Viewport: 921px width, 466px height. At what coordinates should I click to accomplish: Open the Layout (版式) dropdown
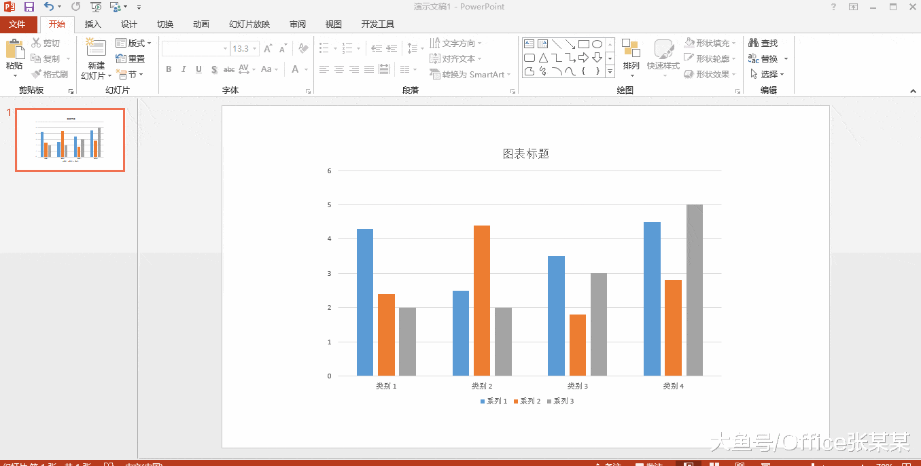[133, 43]
